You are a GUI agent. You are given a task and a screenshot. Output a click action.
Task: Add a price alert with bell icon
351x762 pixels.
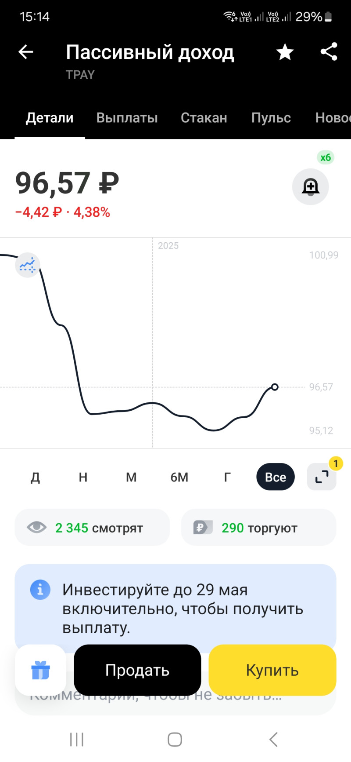(x=310, y=187)
